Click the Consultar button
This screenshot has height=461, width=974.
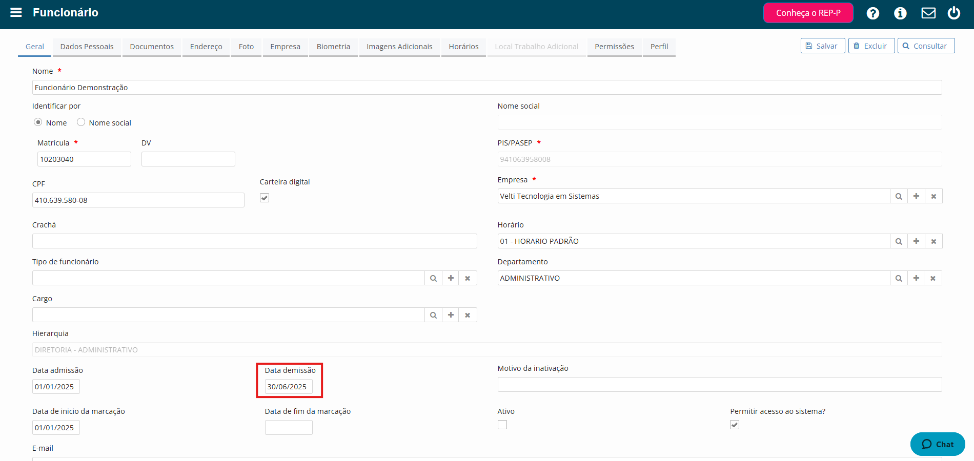coord(926,46)
